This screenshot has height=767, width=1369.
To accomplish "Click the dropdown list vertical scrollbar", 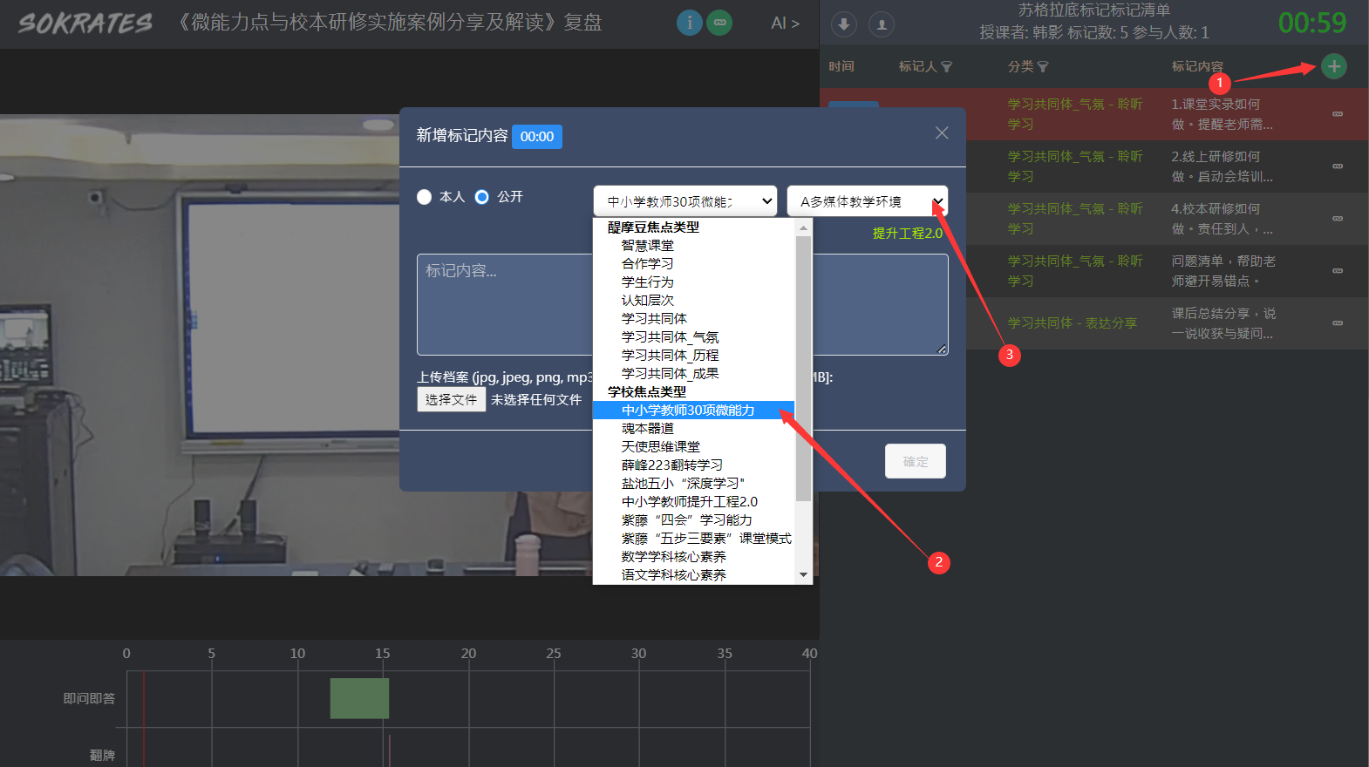I will 803,366.
